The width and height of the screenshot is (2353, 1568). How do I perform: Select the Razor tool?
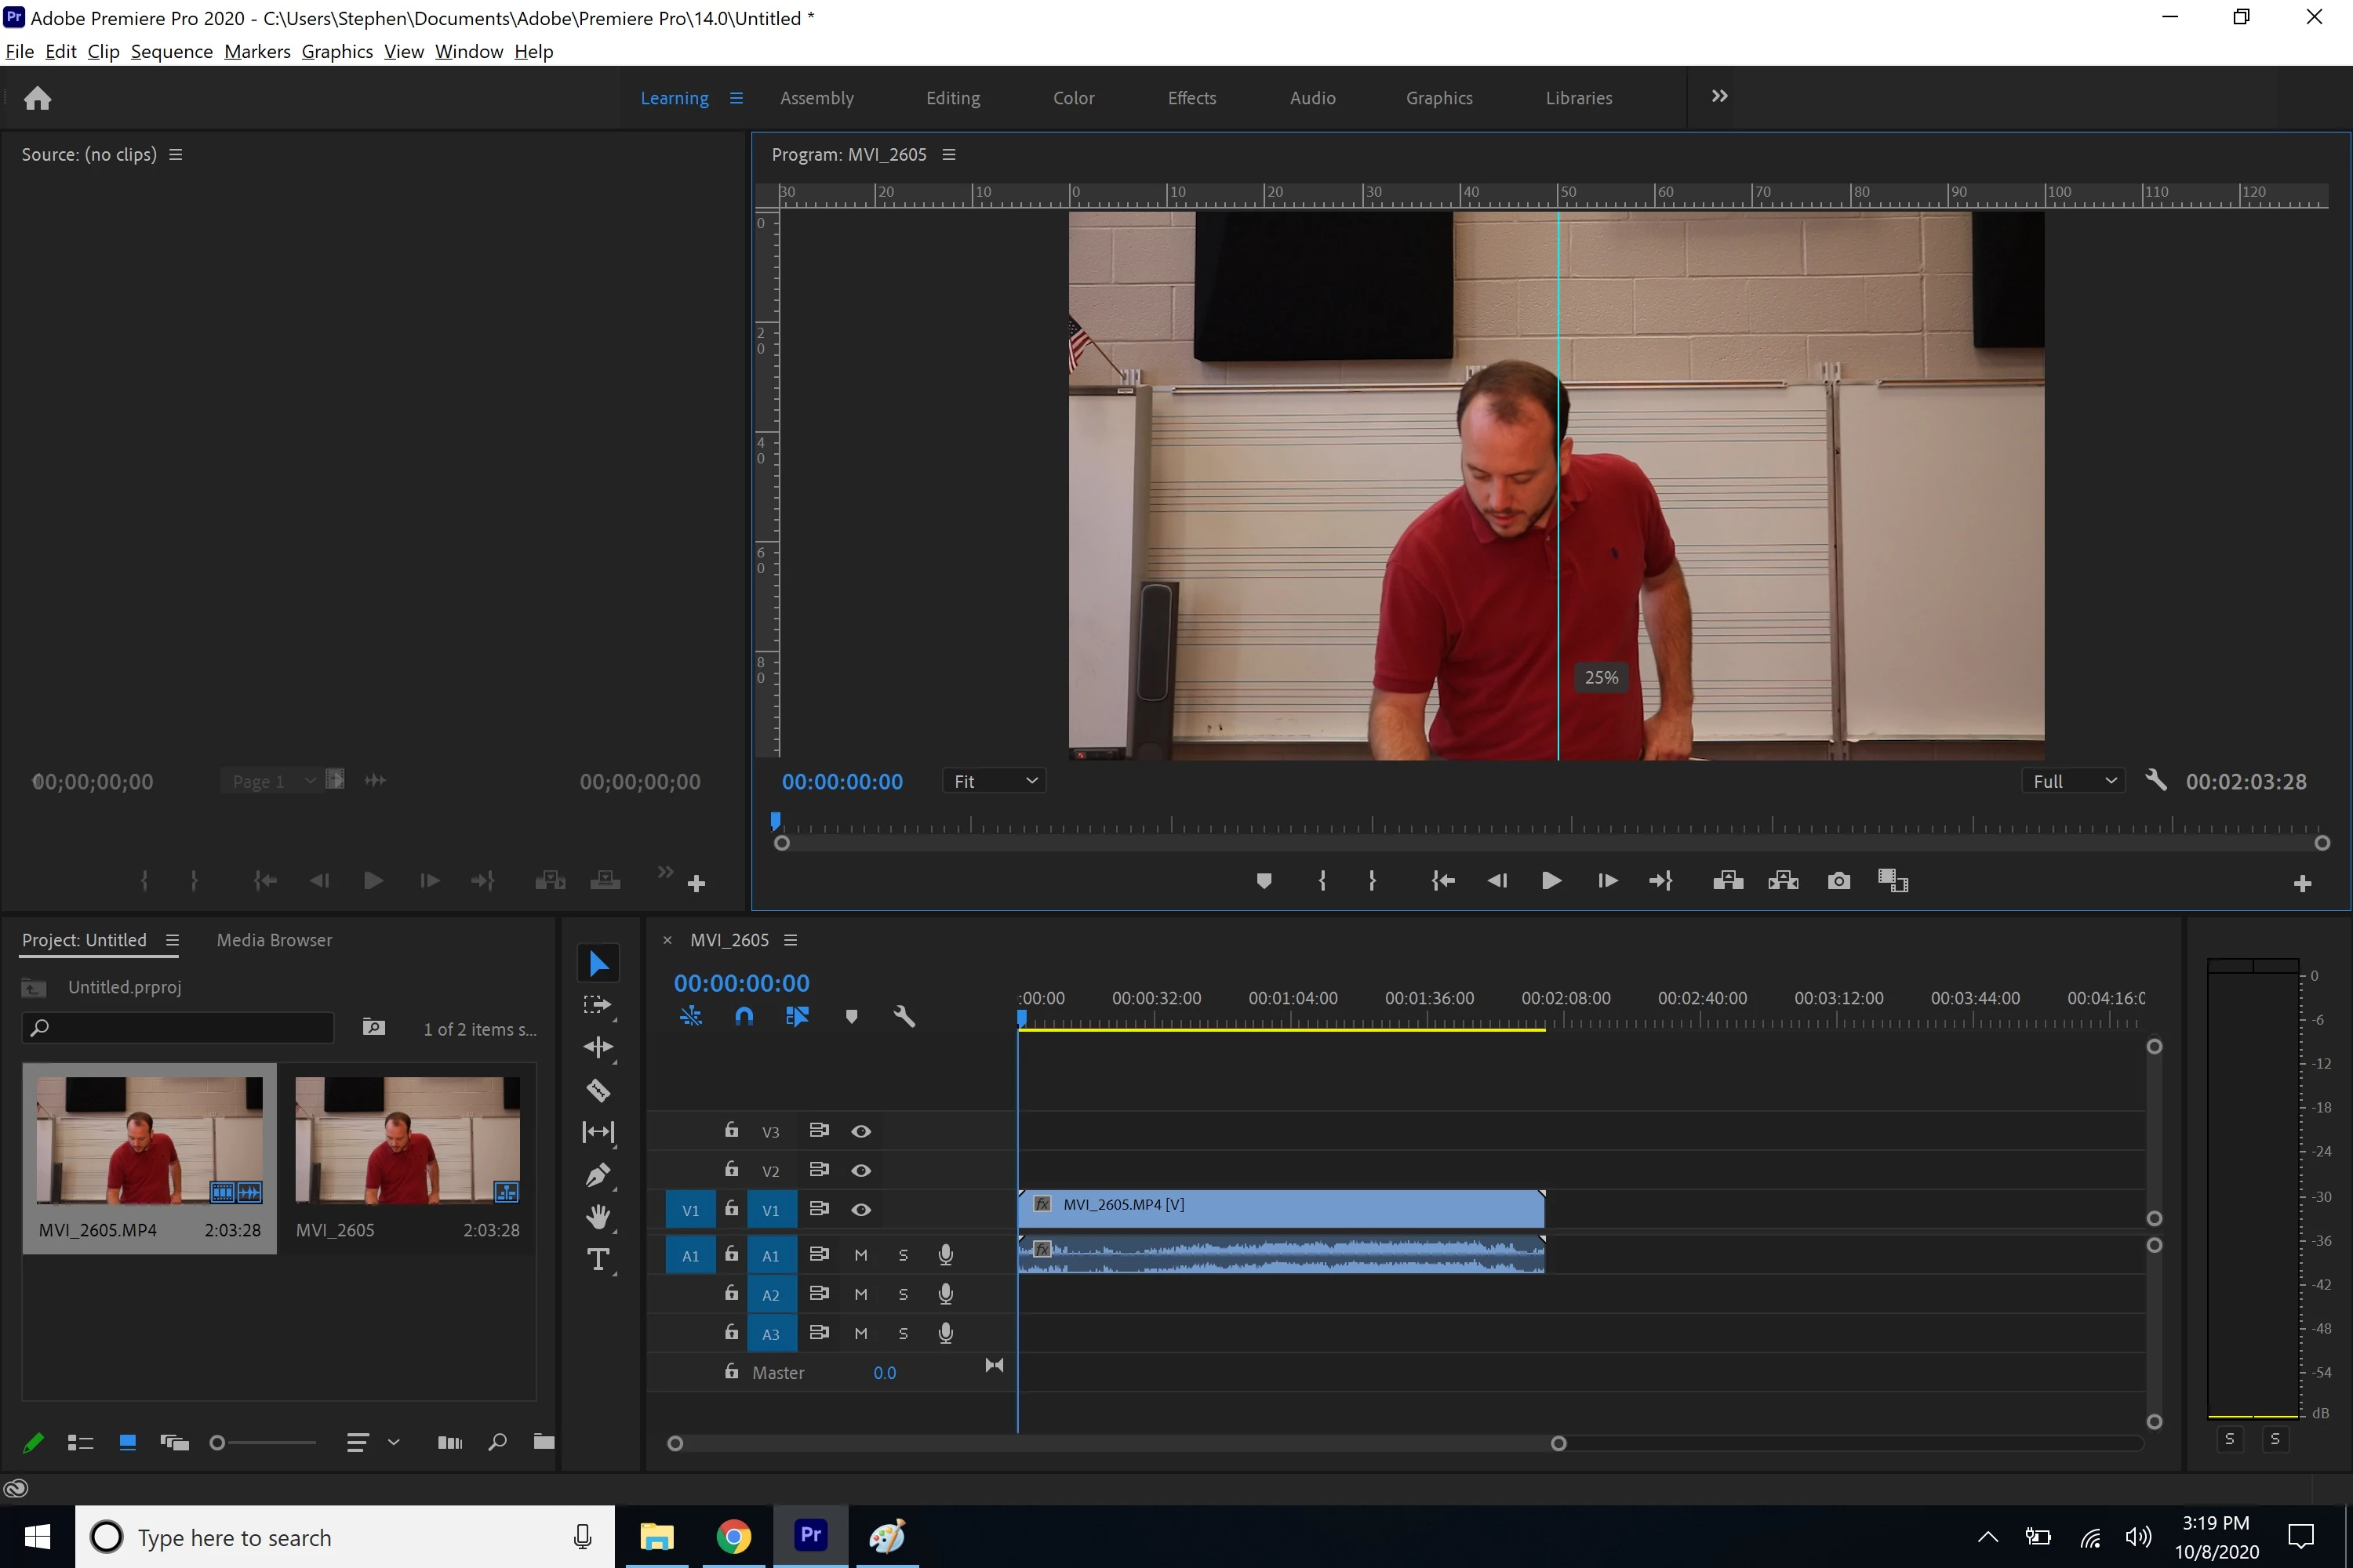598,1090
